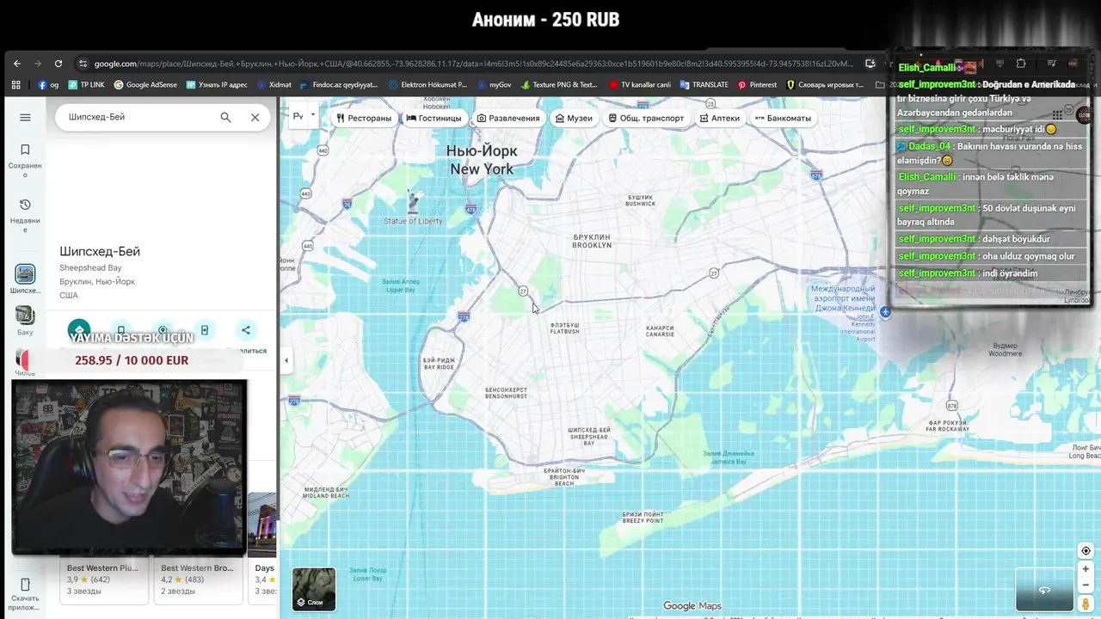Open the Аптеки category chip
The width and height of the screenshot is (1101, 619).
pyautogui.click(x=720, y=118)
